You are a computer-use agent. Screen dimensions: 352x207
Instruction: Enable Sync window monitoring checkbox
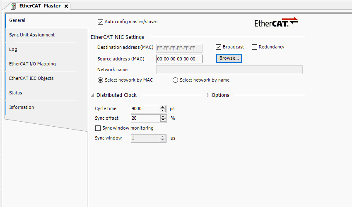[x=98, y=128]
